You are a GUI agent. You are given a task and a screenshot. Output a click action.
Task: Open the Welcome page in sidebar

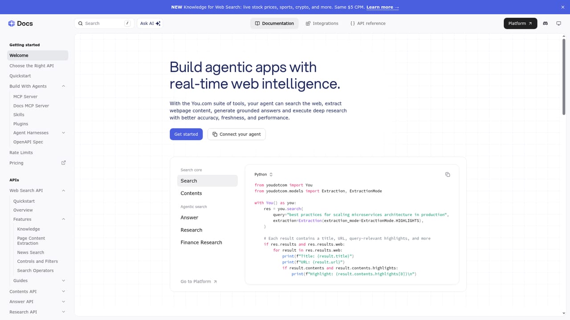[x=38, y=56]
